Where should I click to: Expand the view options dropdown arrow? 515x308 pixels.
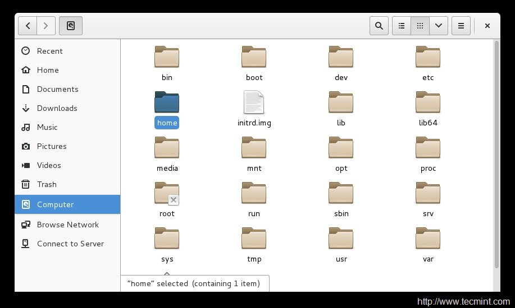(x=438, y=26)
